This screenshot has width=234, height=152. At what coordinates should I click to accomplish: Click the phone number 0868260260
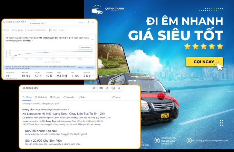168,138
